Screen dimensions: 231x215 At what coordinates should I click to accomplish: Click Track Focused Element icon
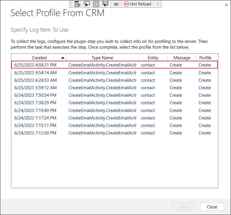[x=105, y=4]
